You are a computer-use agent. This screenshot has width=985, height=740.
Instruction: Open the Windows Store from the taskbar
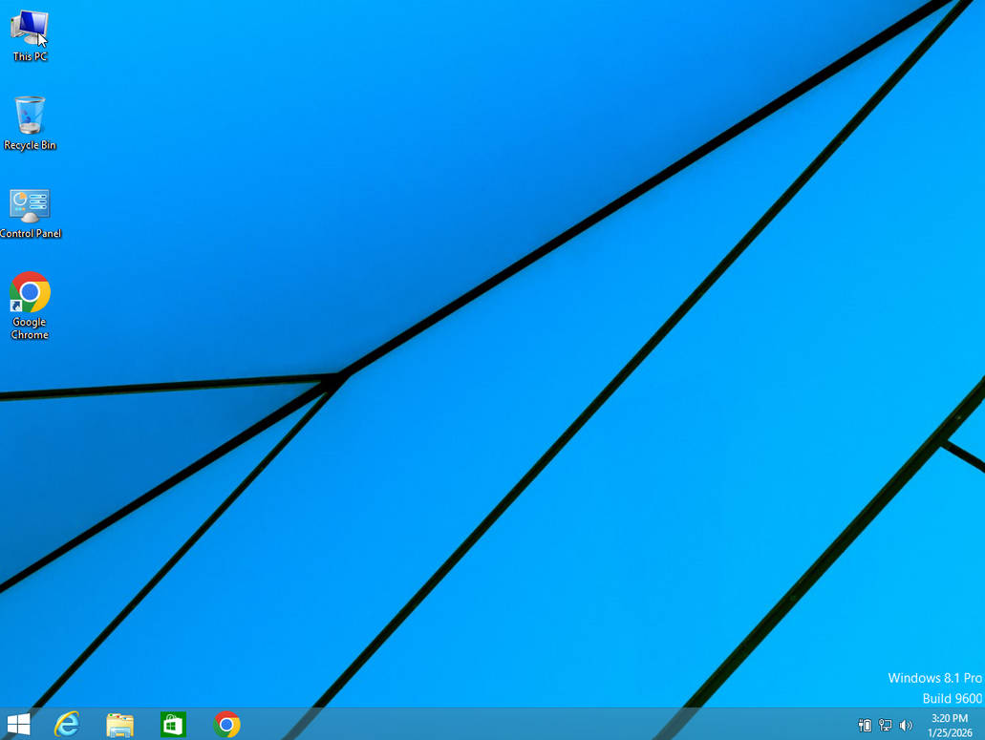click(173, 725)
